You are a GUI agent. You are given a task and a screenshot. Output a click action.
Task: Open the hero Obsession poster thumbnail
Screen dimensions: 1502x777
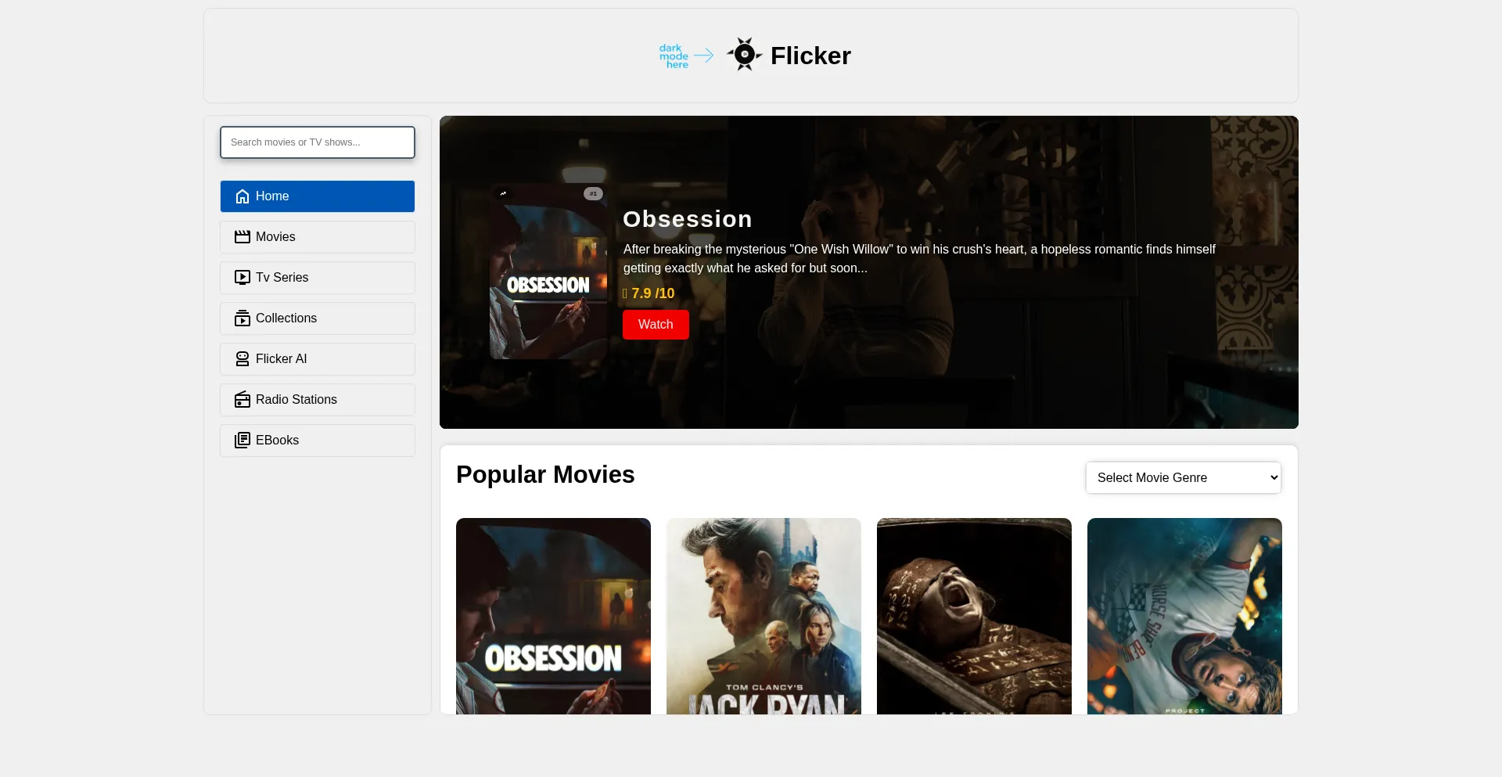click(548, 272)
